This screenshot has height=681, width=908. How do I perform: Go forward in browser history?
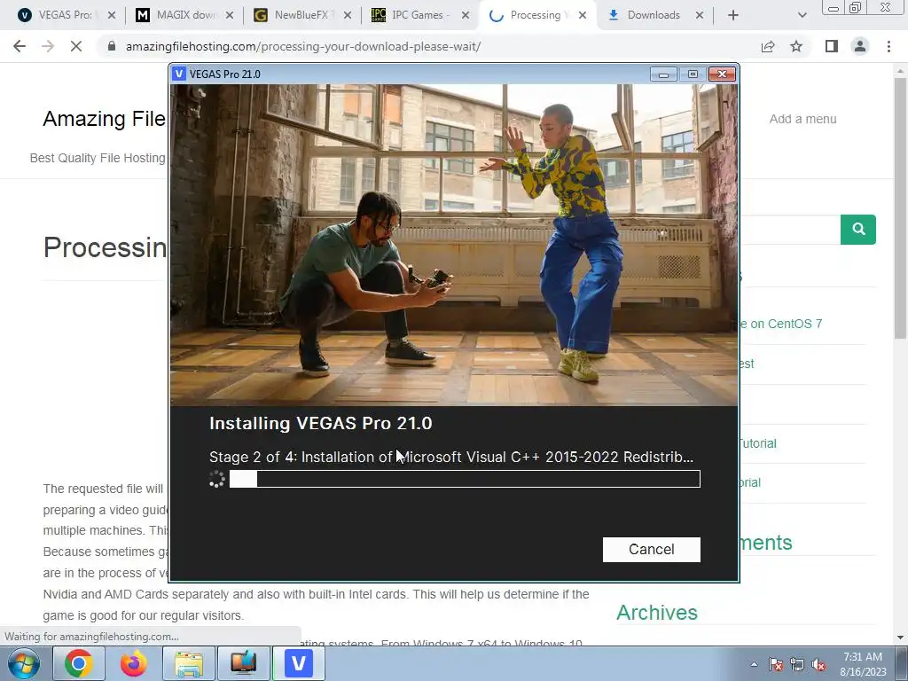(48, 46)
